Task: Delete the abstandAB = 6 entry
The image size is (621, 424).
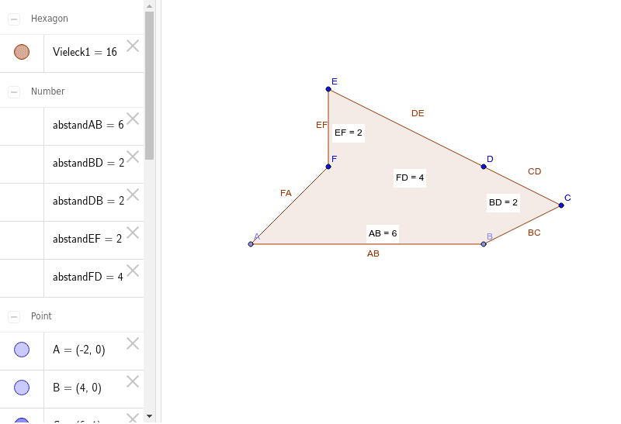Action: pos(133,119)
